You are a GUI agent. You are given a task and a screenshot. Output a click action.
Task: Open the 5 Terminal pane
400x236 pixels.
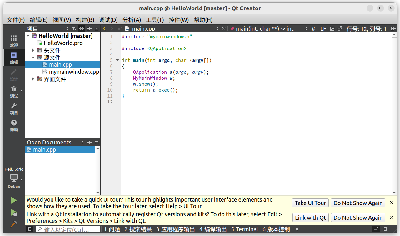(x=244, y=229)
